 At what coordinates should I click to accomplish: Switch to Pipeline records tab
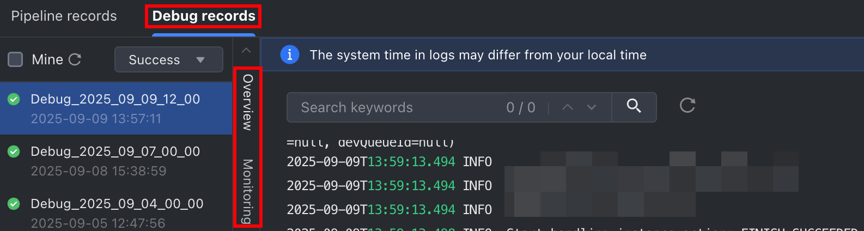tap(64, 16)
